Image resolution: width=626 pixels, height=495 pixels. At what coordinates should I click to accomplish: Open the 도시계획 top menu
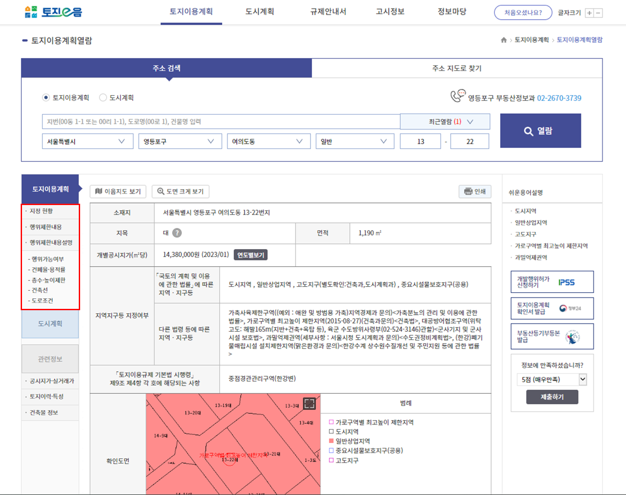coord(260,12)
